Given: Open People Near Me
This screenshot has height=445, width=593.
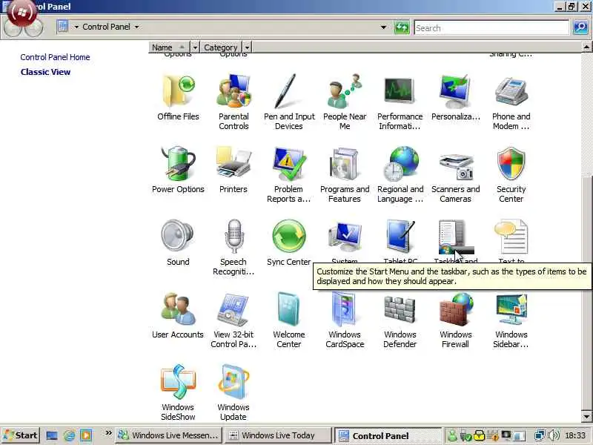Looking at the screenshot, I should [x=345, y=102].
